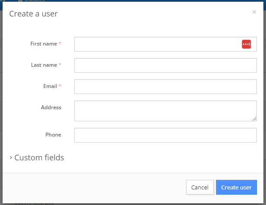Screen dimensions: 266x205
Task: Click the Email label
Action: (x=50, y=86)
